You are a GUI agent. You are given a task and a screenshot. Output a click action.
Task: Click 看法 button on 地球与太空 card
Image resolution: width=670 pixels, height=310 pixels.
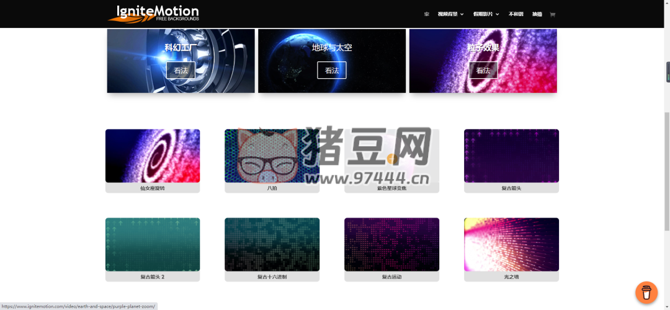click(331, 70)
